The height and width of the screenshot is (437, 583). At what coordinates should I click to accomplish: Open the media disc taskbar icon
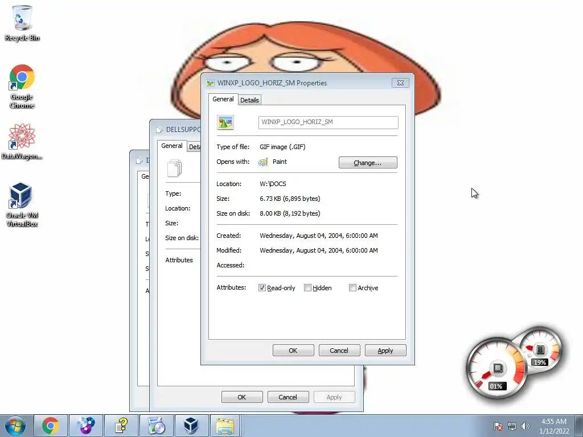(x=156, y=426)
